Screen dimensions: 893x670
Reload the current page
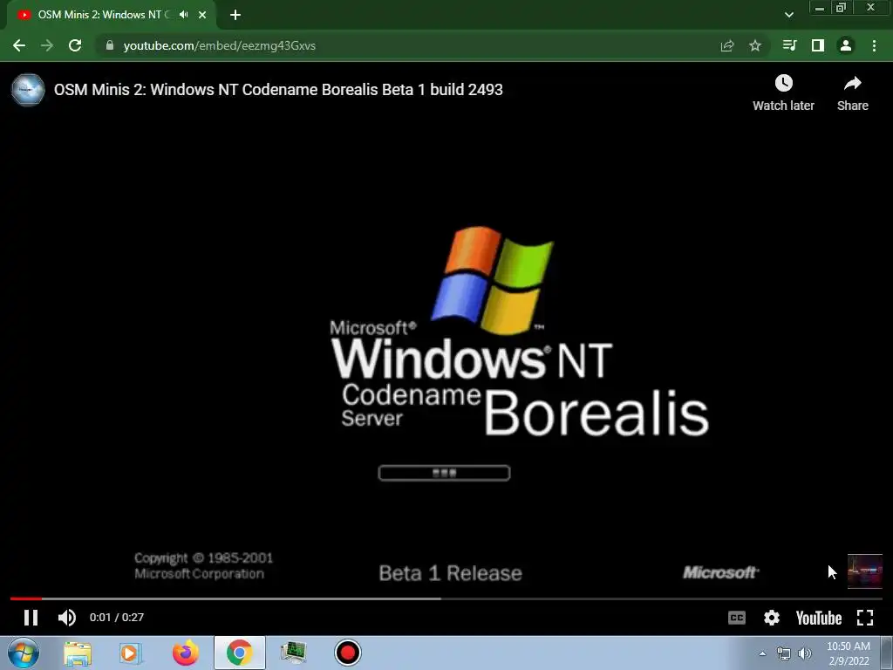(x=75, y=45)
